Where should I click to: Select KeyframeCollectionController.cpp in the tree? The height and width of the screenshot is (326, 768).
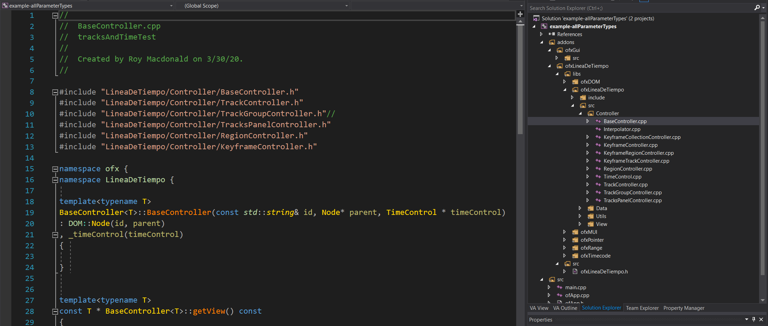642,137
